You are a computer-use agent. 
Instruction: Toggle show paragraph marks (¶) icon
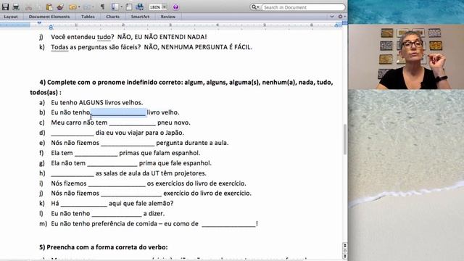[102, 7]
